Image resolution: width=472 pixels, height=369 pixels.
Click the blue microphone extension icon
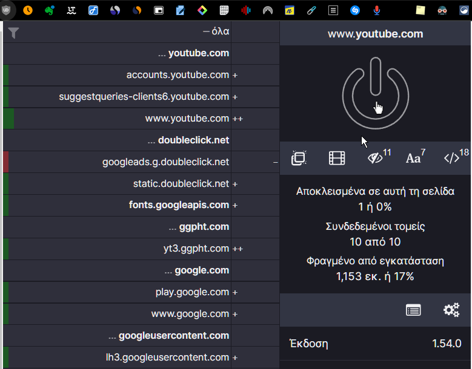pyautogui.click(x=377, y=10)
